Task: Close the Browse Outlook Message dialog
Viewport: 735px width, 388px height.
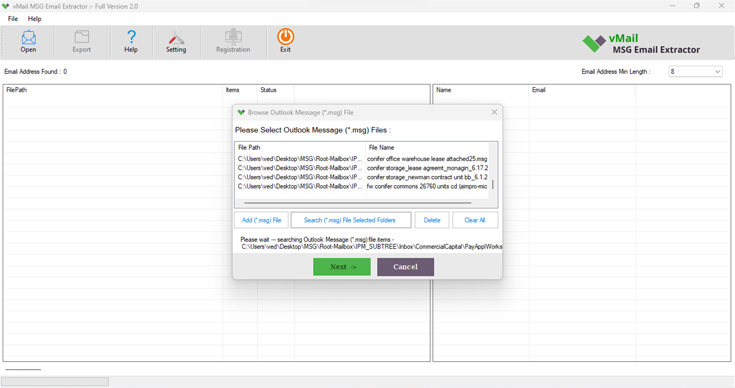Action: 494,113
